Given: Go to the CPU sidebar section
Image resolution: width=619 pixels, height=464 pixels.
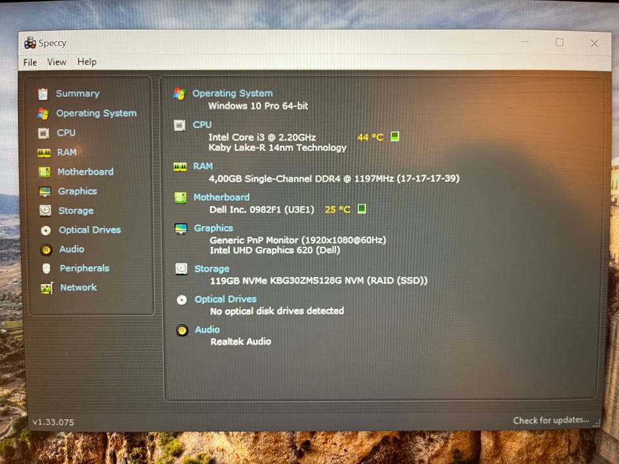Looking at the screenshot, I should [x=66, y=133].
